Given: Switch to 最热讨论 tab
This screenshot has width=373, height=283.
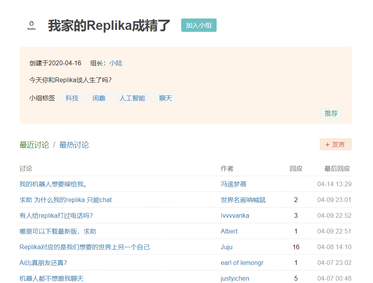Looking at the screenshot, I should point(74,145).
